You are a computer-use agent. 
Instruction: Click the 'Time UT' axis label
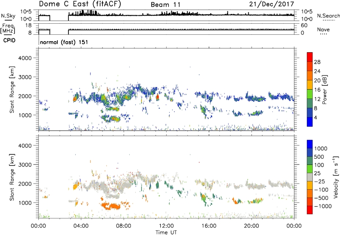166,232
